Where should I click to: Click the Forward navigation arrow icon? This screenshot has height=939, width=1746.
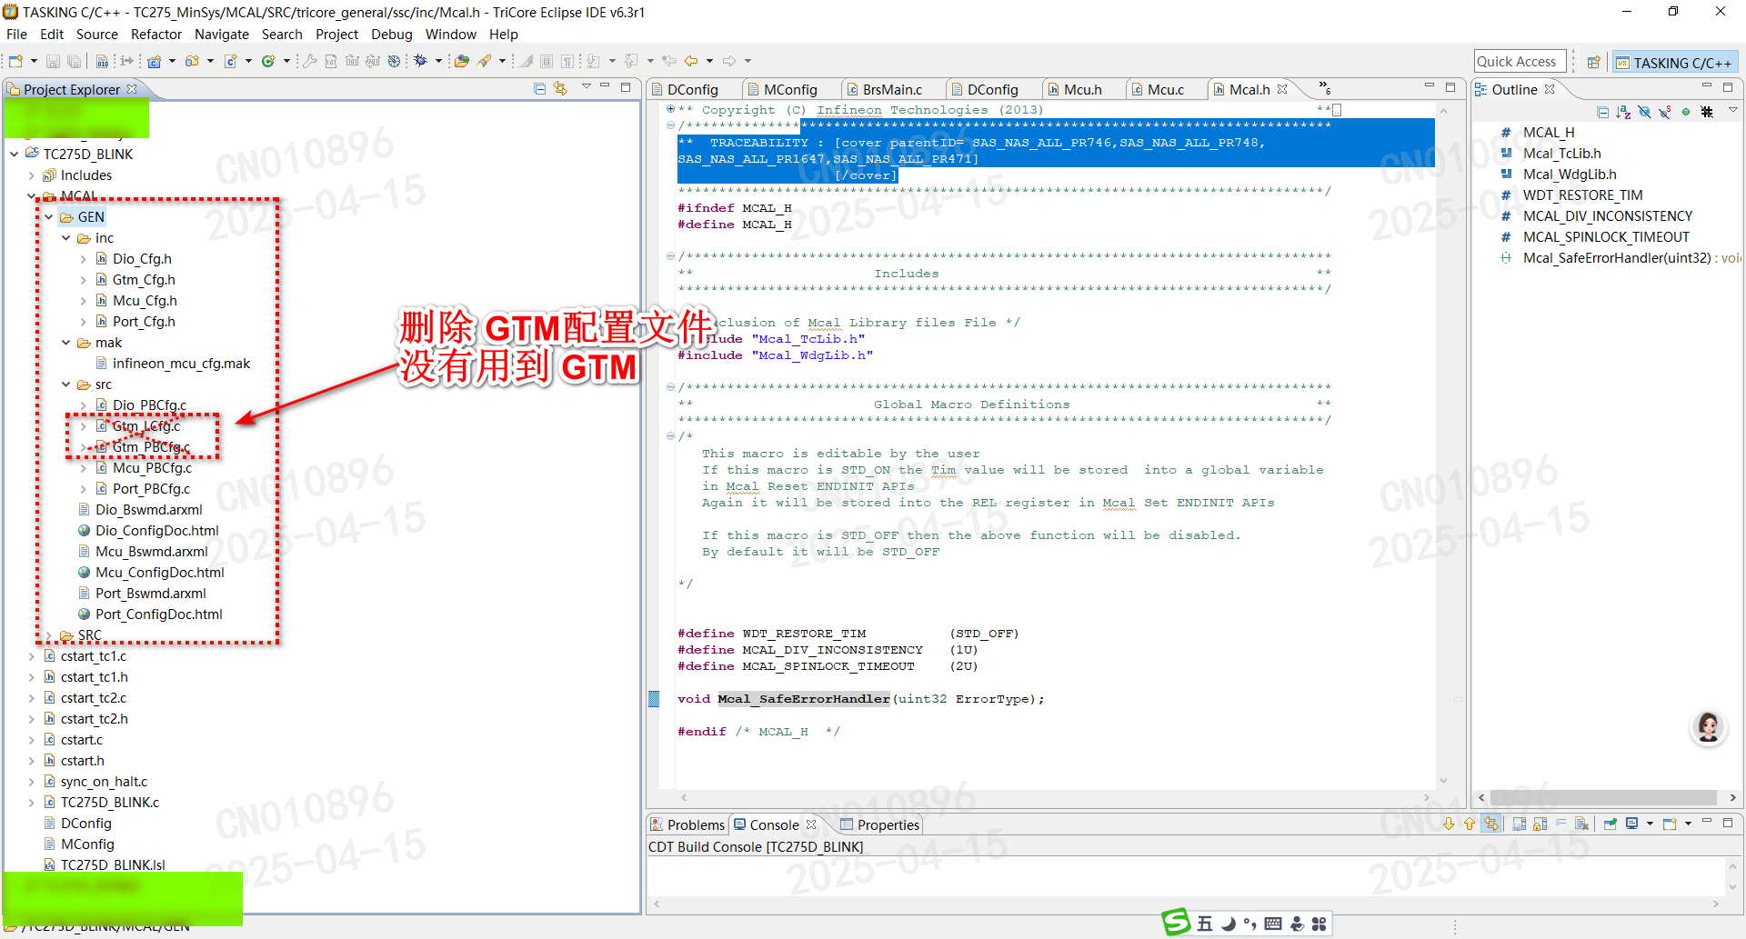[x=729, y=61]
